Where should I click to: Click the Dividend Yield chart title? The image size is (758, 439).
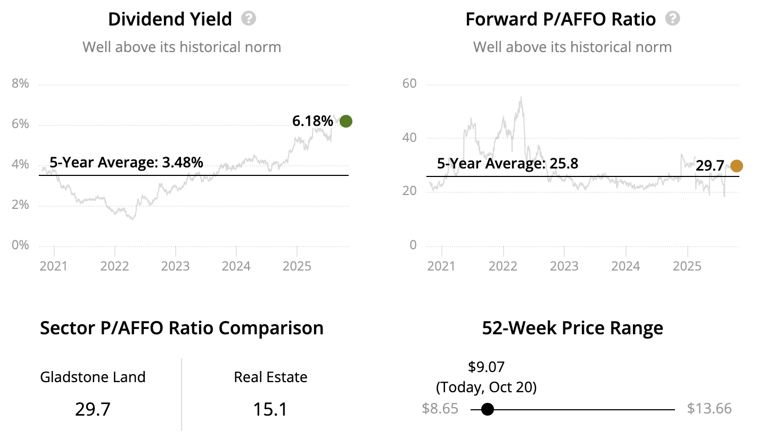click(x=170, y=20)
